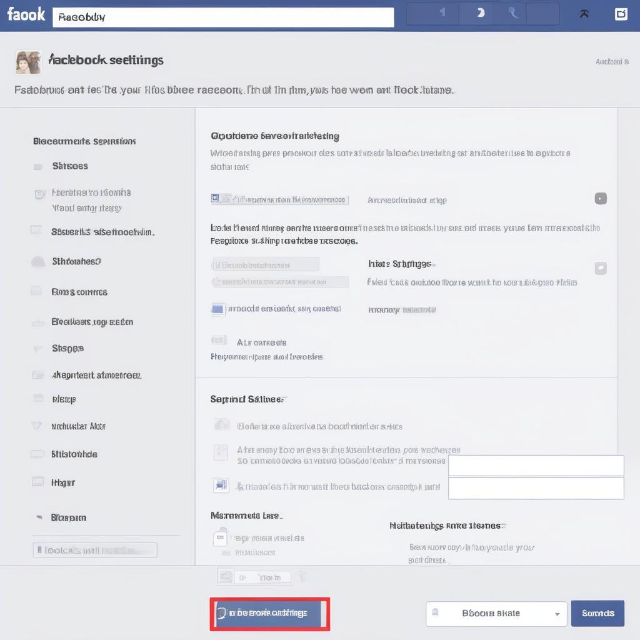640x640 pixels.
Task: Open the "Hentitea to ifiomha" sidebar entry
Action: (91, 192)
